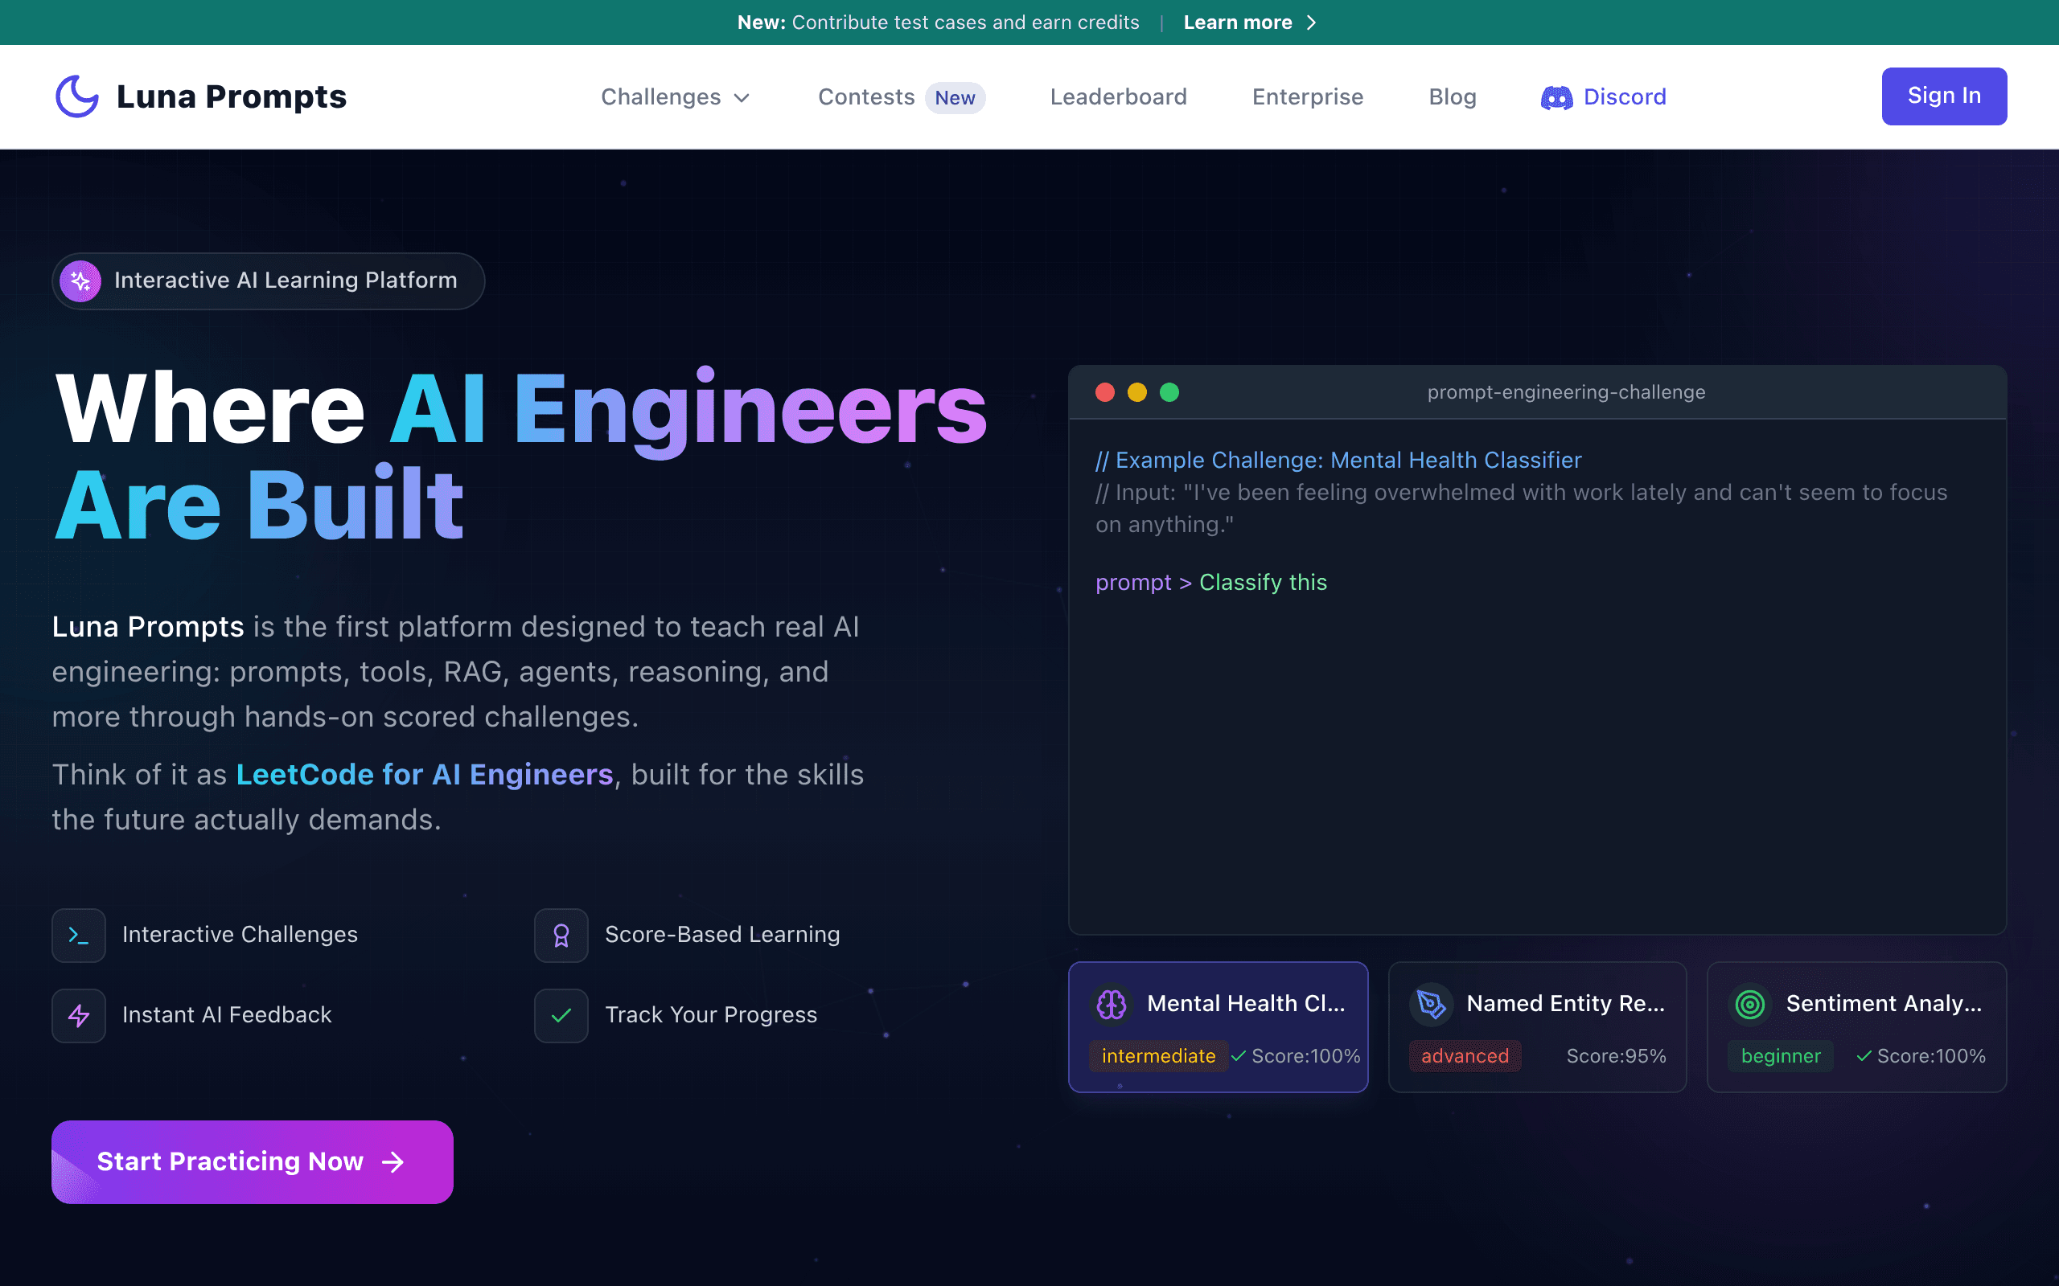Click Start Practicing Now button
This screenshot has height=1286, width=2059.
[252, 1162]
